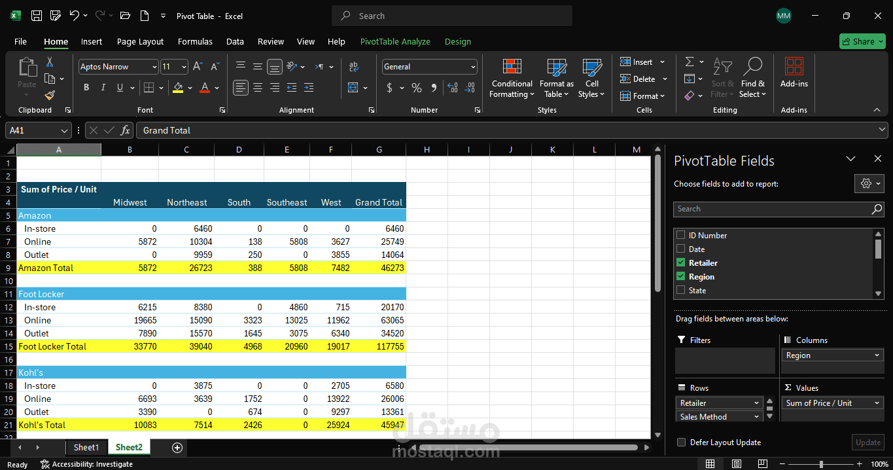
Task: Open Conditional Formatting options
Action: 511,79
